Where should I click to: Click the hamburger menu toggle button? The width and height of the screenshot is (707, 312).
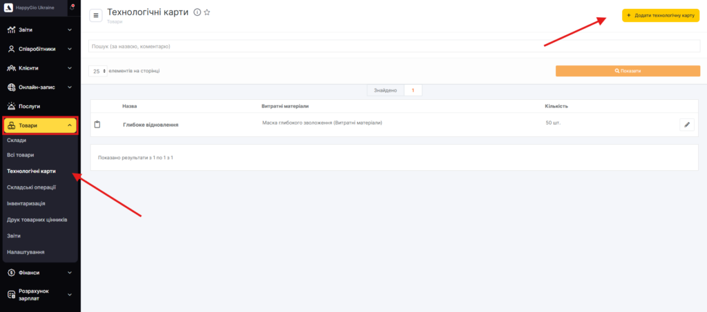coord(95,15)
